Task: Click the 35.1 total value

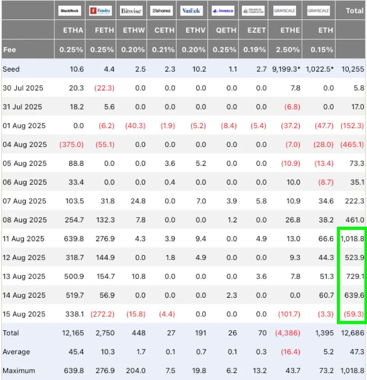Action: pyautogui.click(x=357, y=182)
